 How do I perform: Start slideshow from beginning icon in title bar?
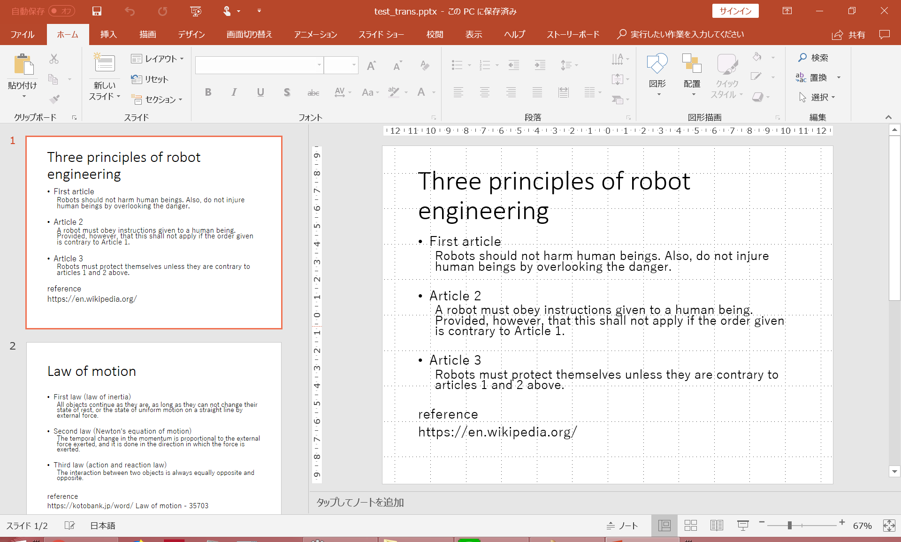point(196,11)
